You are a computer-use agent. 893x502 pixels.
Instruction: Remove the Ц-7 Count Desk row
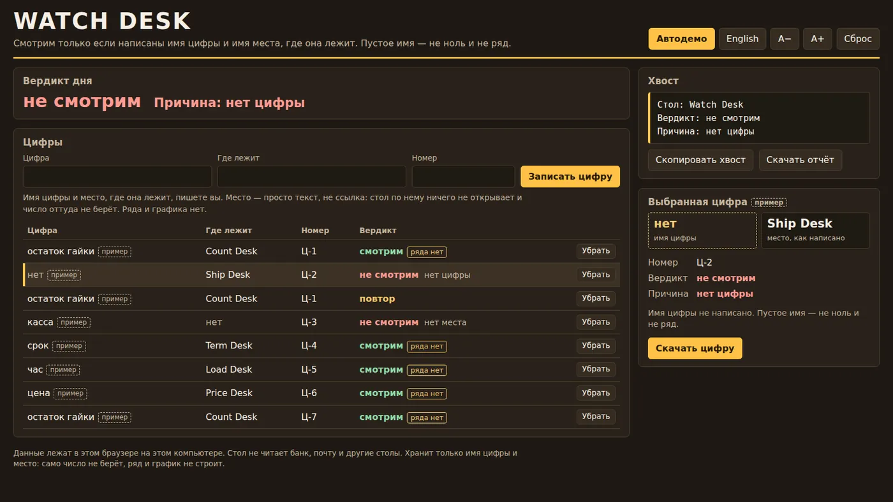click(x=596, y=417)
